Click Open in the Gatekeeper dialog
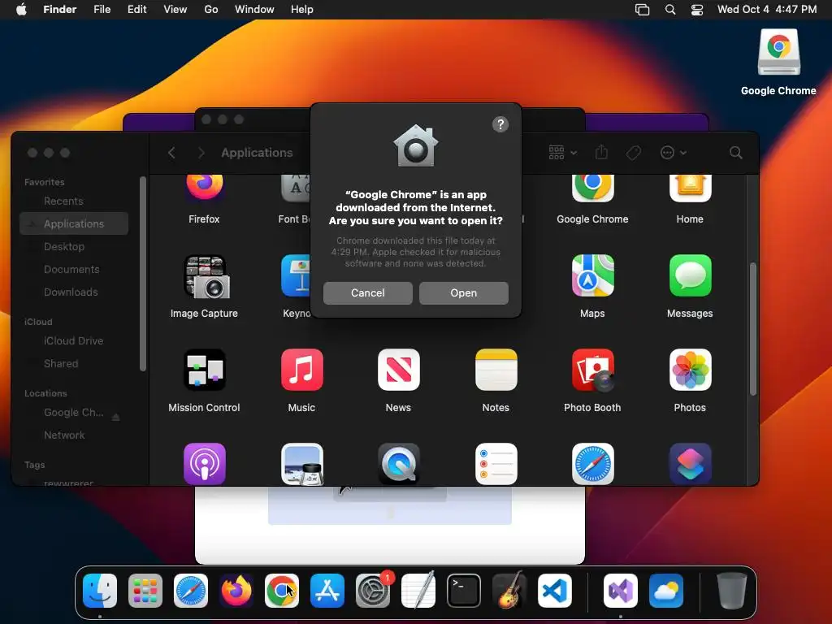The image size is (832, 624). (x=463, y=292)
